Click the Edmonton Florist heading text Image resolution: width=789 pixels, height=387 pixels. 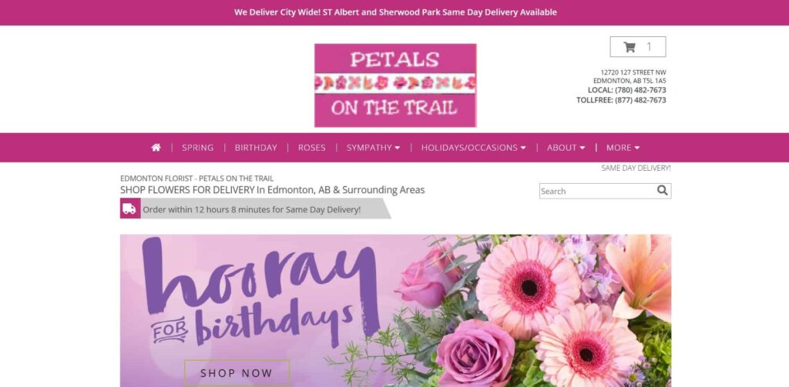(x=196, y=178)
